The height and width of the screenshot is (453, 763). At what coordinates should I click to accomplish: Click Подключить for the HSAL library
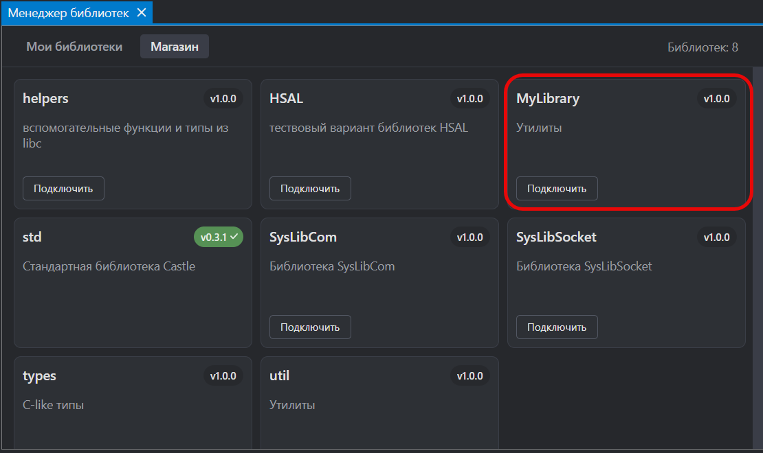point(310,189)
